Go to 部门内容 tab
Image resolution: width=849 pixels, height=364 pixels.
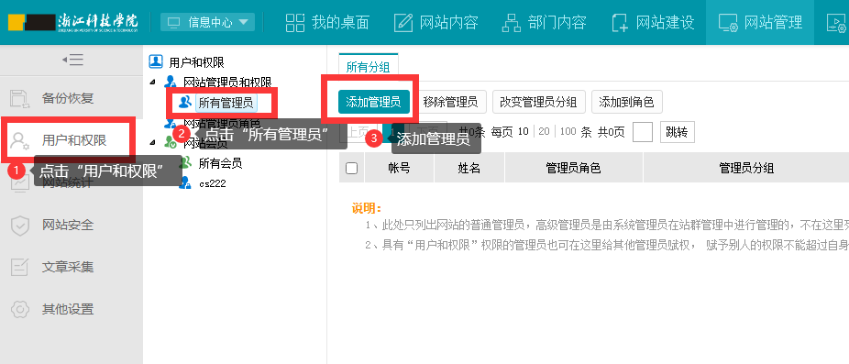[545, 22]
